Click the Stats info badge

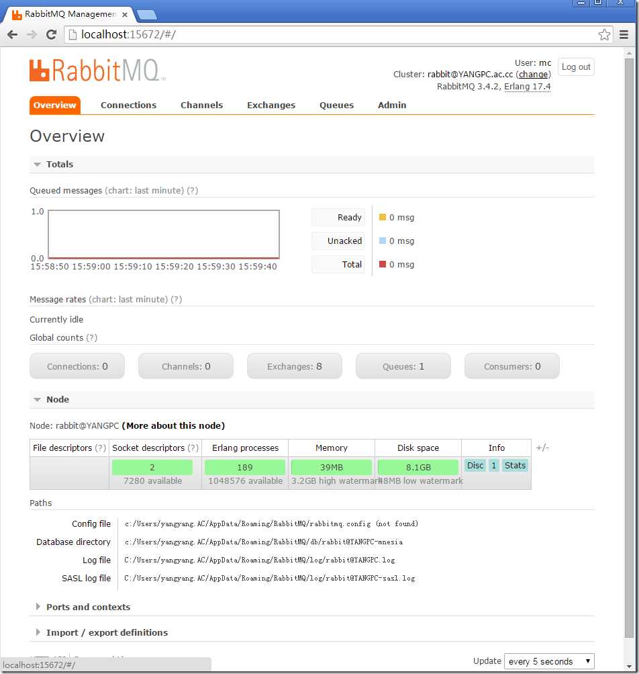(x=515, y=466)
